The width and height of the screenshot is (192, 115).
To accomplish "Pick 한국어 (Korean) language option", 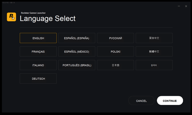I will [154, 65].
